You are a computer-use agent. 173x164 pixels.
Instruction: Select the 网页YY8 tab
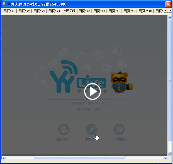[x=114, y=11]
